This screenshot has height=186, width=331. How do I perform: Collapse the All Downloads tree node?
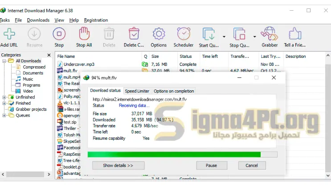click(x=4, y=61)
